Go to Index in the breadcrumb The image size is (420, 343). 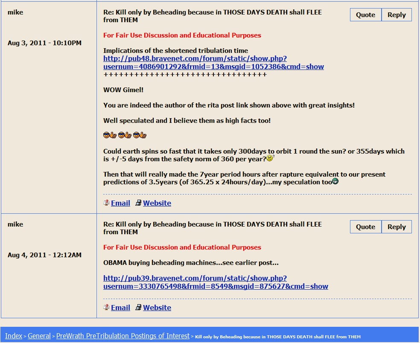[14, 336]
